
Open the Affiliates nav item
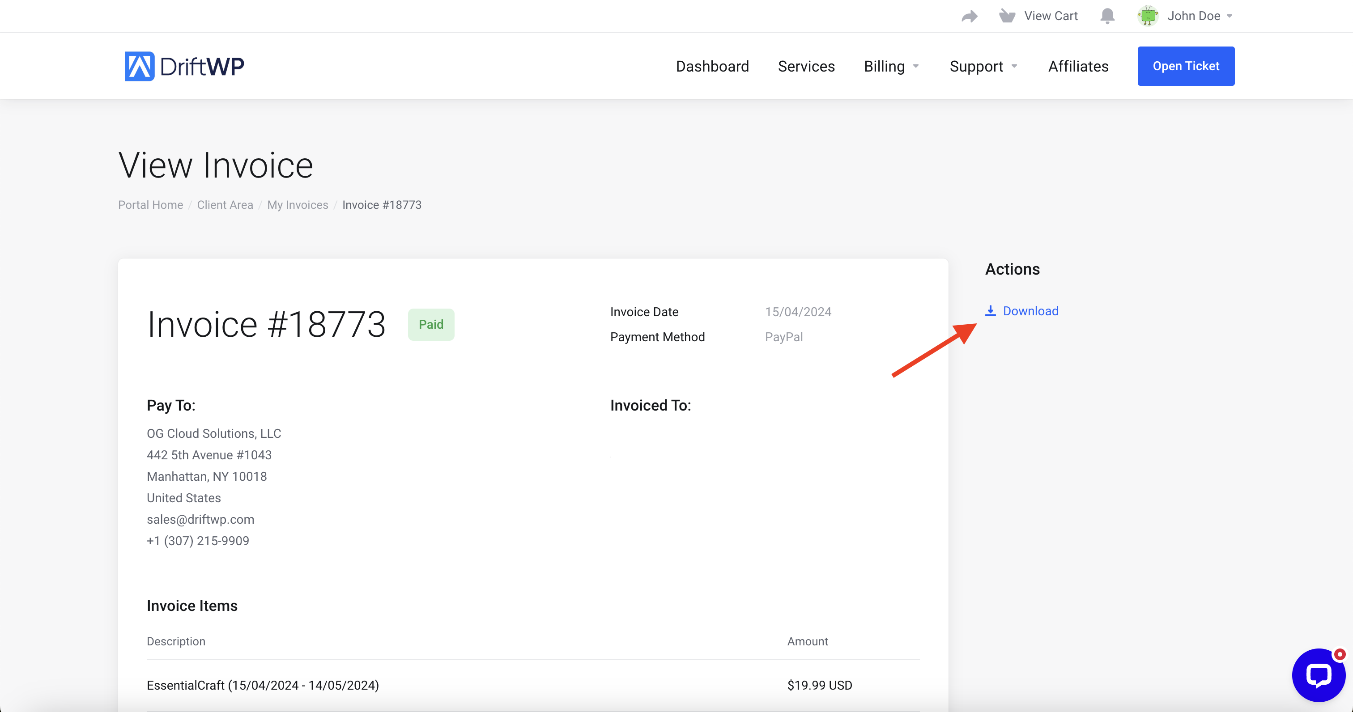[x=1078, y=66]
